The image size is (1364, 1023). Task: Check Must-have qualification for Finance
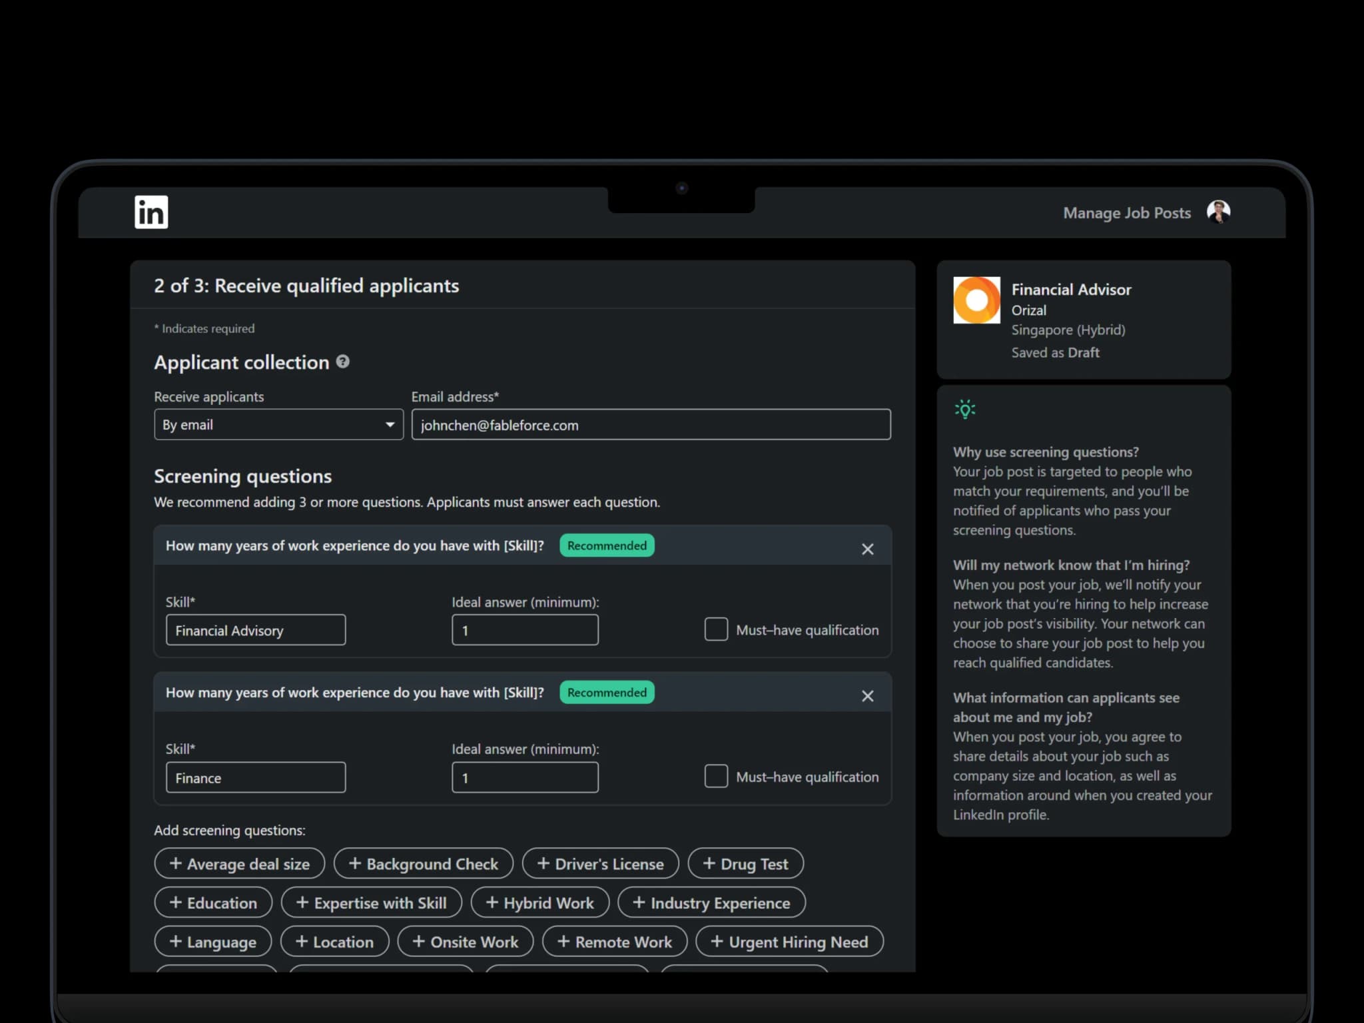click(716, 776)
